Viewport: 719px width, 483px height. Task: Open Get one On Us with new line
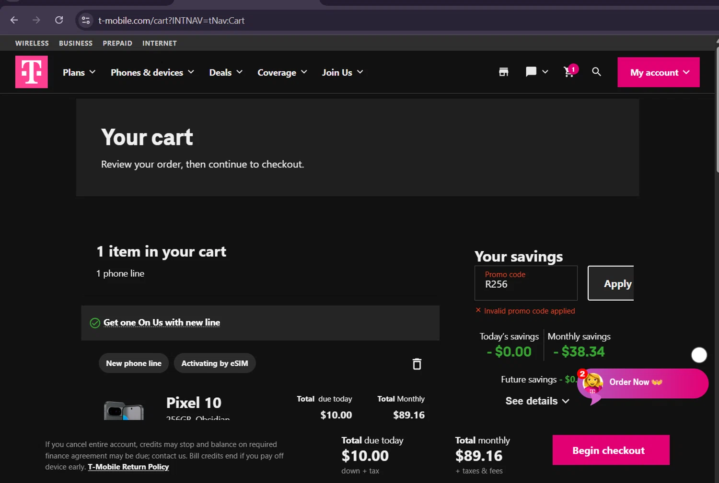[x=162, y=323]
